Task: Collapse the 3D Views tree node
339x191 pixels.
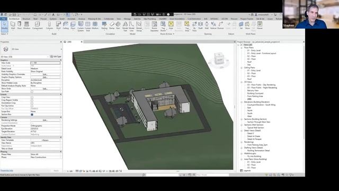Action: 242,82
